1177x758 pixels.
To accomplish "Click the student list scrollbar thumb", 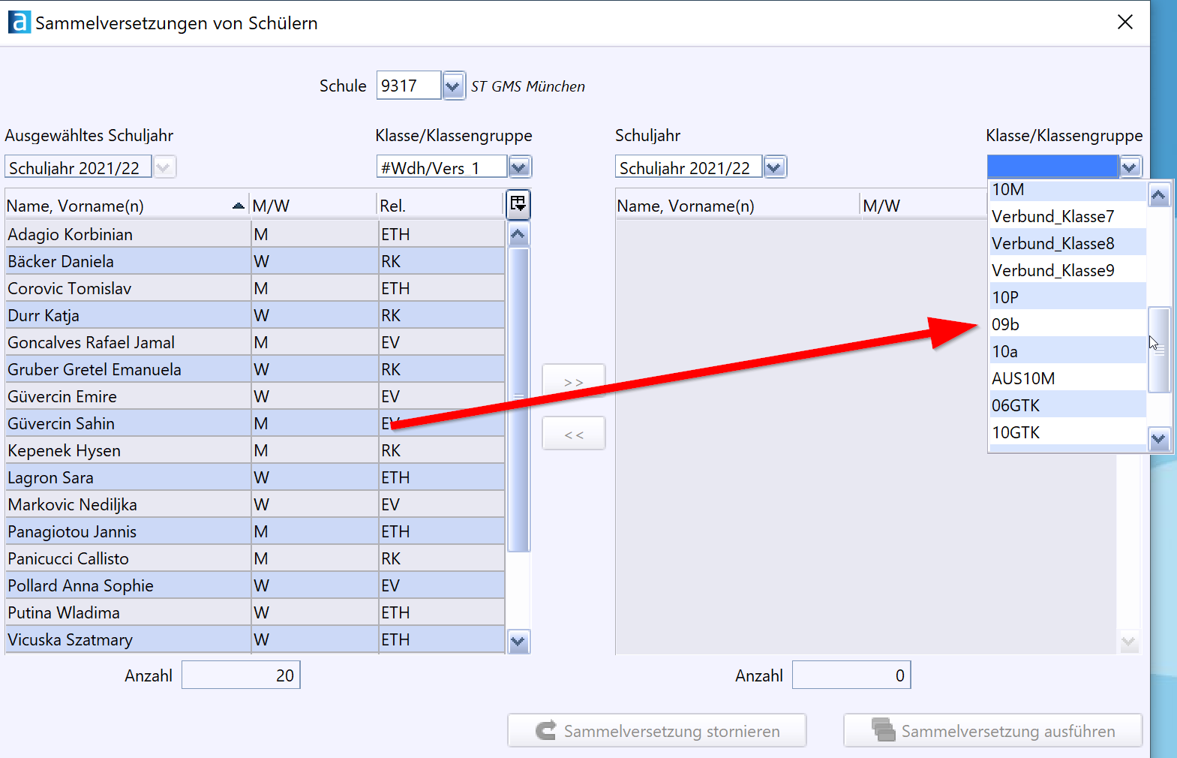I will 518,400.
